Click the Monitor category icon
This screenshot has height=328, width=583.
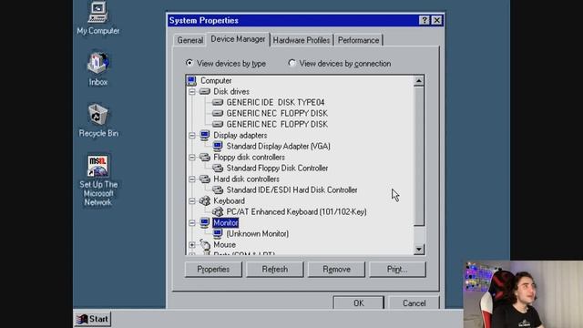coord(204,222)
